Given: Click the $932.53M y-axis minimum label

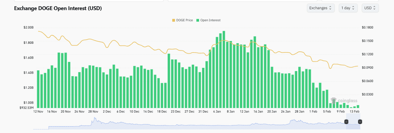Looking at the screenshot, I should point(27,107).
